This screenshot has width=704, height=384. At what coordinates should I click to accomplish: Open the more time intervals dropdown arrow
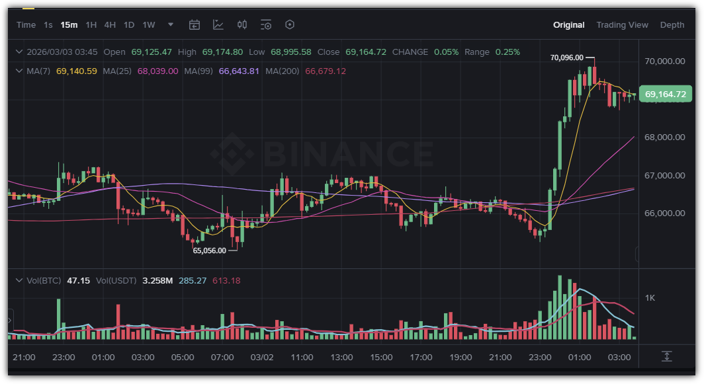click(x=171, y=24)
